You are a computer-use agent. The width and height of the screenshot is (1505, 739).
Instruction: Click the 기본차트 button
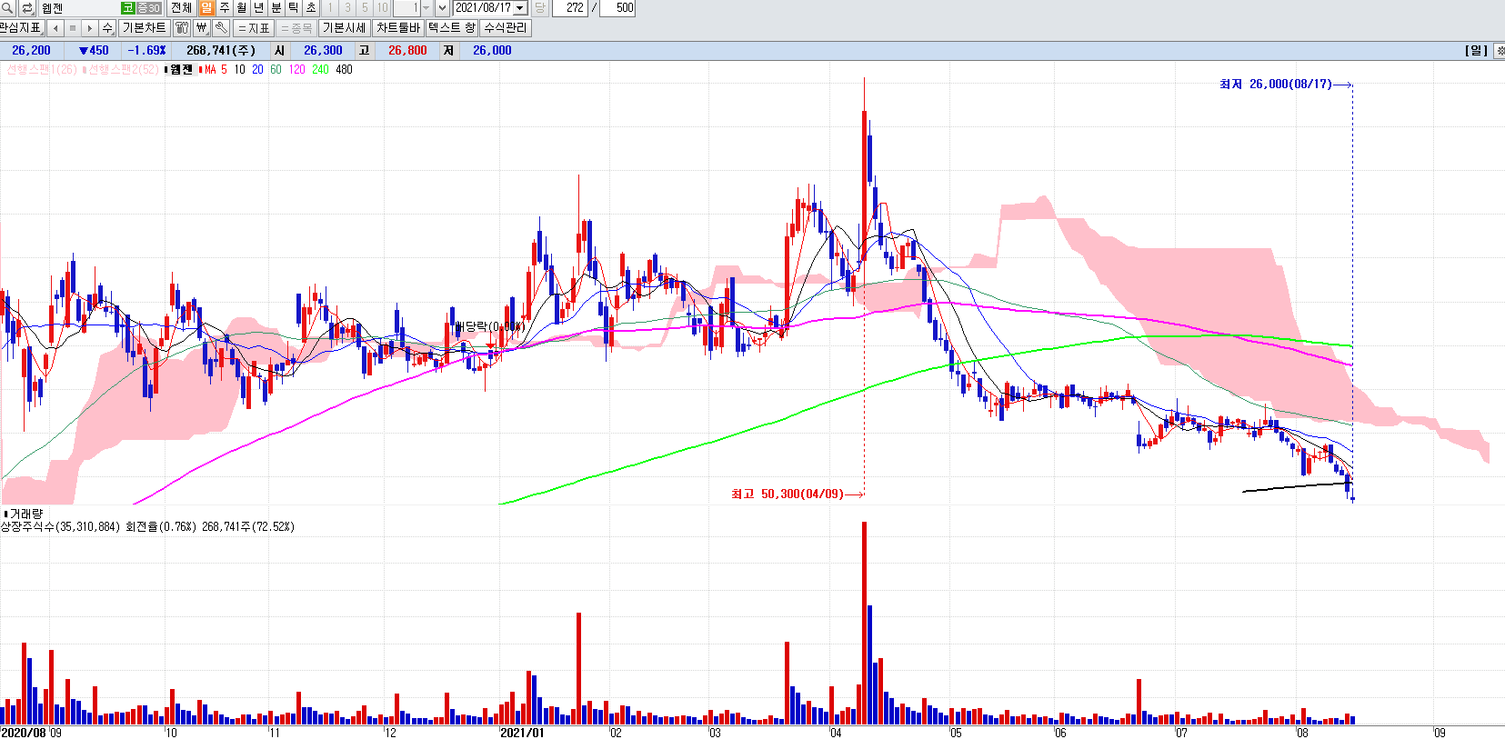(x=144, y=27)
